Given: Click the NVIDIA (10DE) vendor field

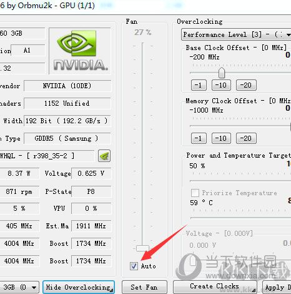Looking at the screenshot, I should coord(67,86).
